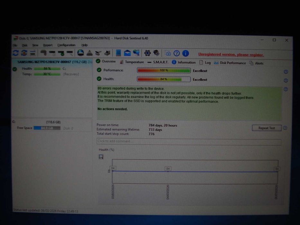This screenshot has width=300, height=225.
Task: Open the Disk menu
Action: [25, 45]
